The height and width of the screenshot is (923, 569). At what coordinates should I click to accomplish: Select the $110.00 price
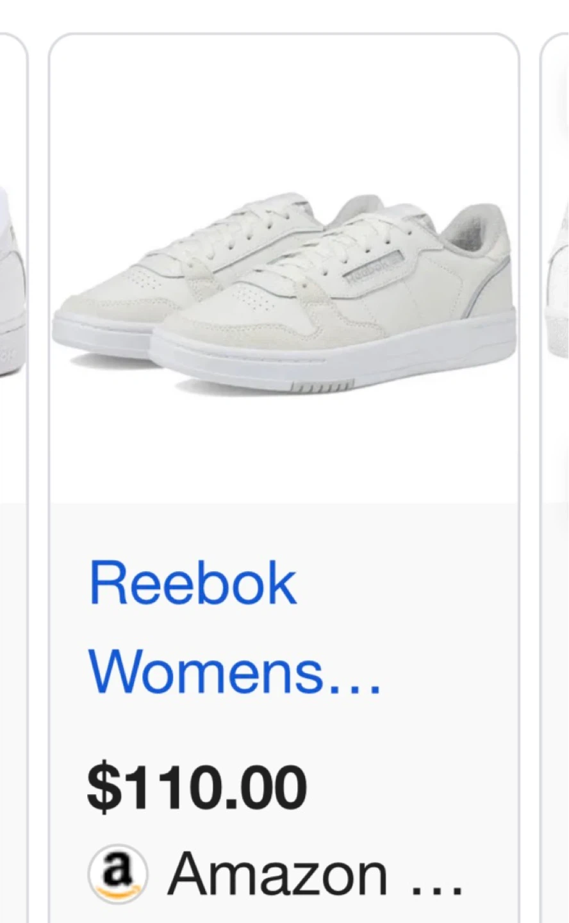coord(197,786)
